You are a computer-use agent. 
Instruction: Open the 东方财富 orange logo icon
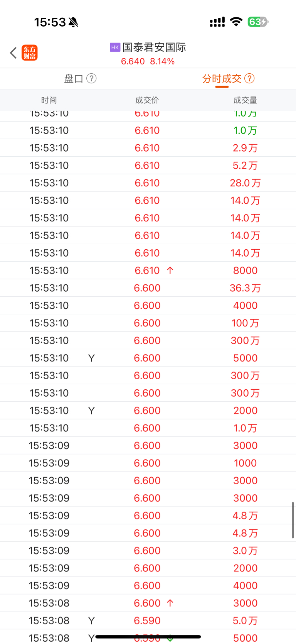tap(30, 53)
